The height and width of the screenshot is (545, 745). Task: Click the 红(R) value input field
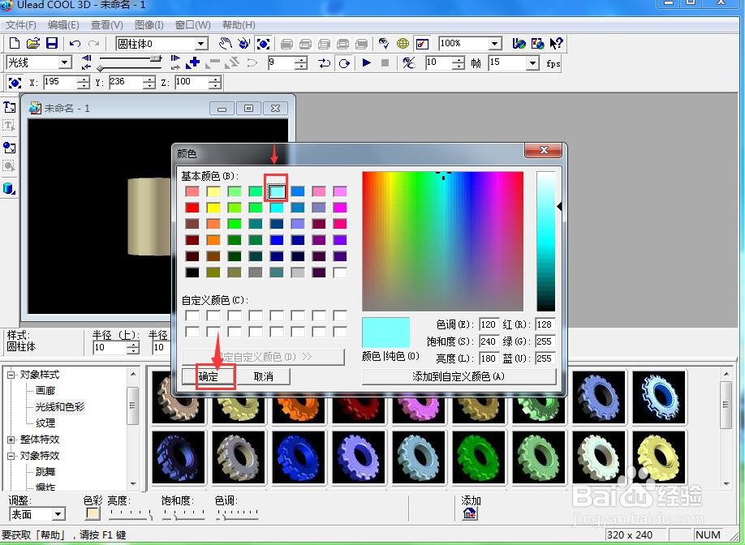(545, 324)
